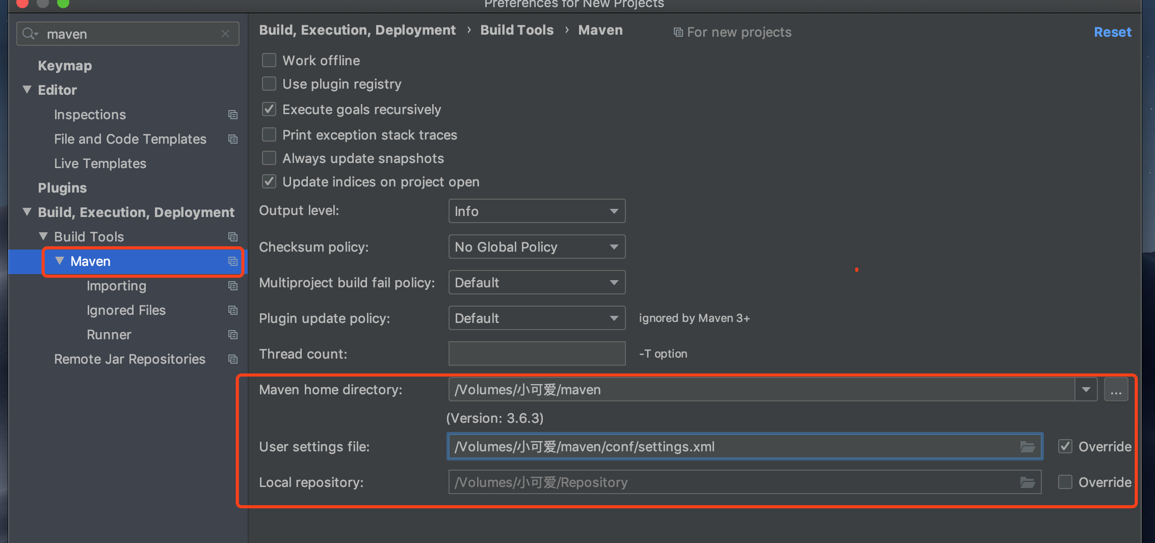Click project-level icon next to Runner

[x=233, y=335]
